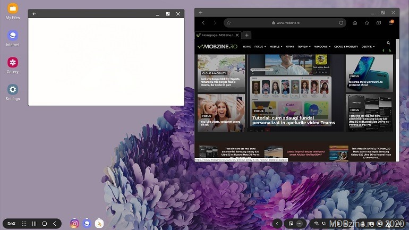This screenshot has height=230, width=409.
Task: Open Motorola Moto G8 Power Lite article
Action: [x=369, y=73]
